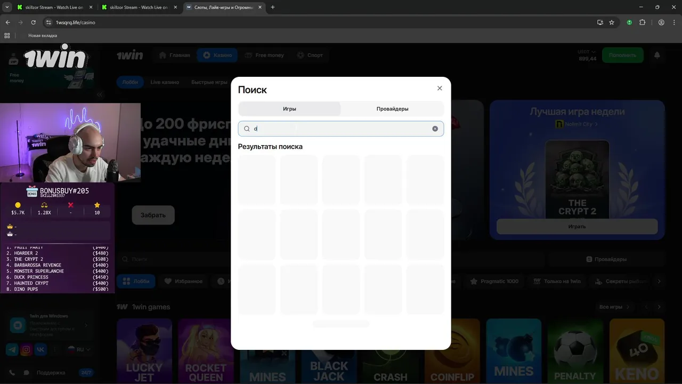Click the magnifier icon in search field
The height and width of the screenshot is (384, 682).
click(x=247, y=129)
